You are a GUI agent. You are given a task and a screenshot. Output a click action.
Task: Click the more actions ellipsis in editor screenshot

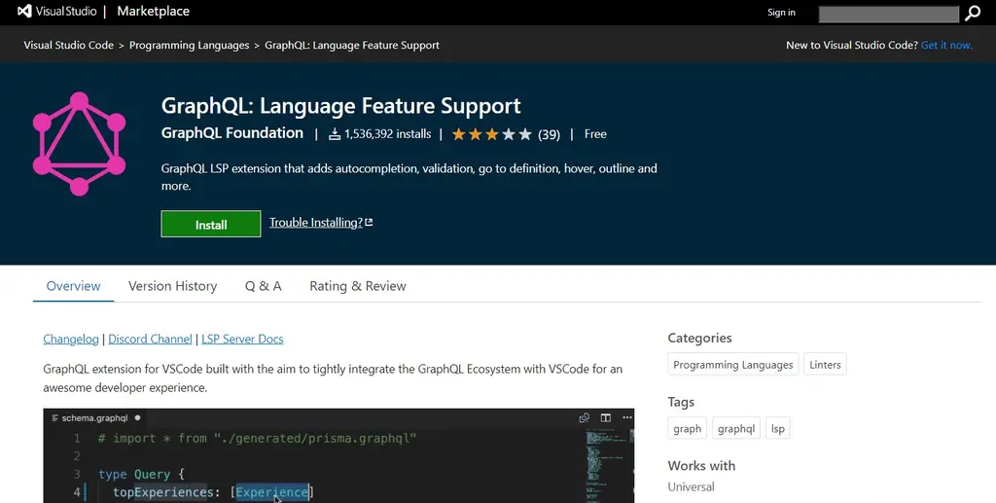pyautogui.click(x=627, y=417)
